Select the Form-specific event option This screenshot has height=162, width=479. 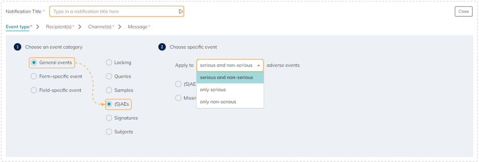34,76
